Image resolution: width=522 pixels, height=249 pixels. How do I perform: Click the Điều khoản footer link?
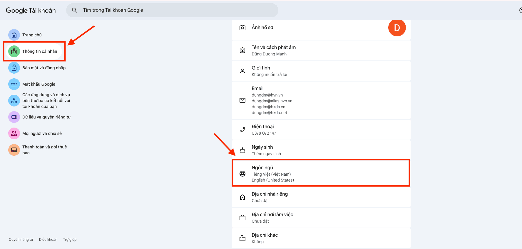[x=48, y=240]
